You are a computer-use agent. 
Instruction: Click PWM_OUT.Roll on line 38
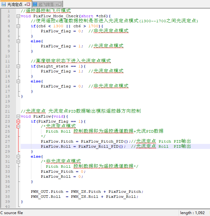pos(46,197)
